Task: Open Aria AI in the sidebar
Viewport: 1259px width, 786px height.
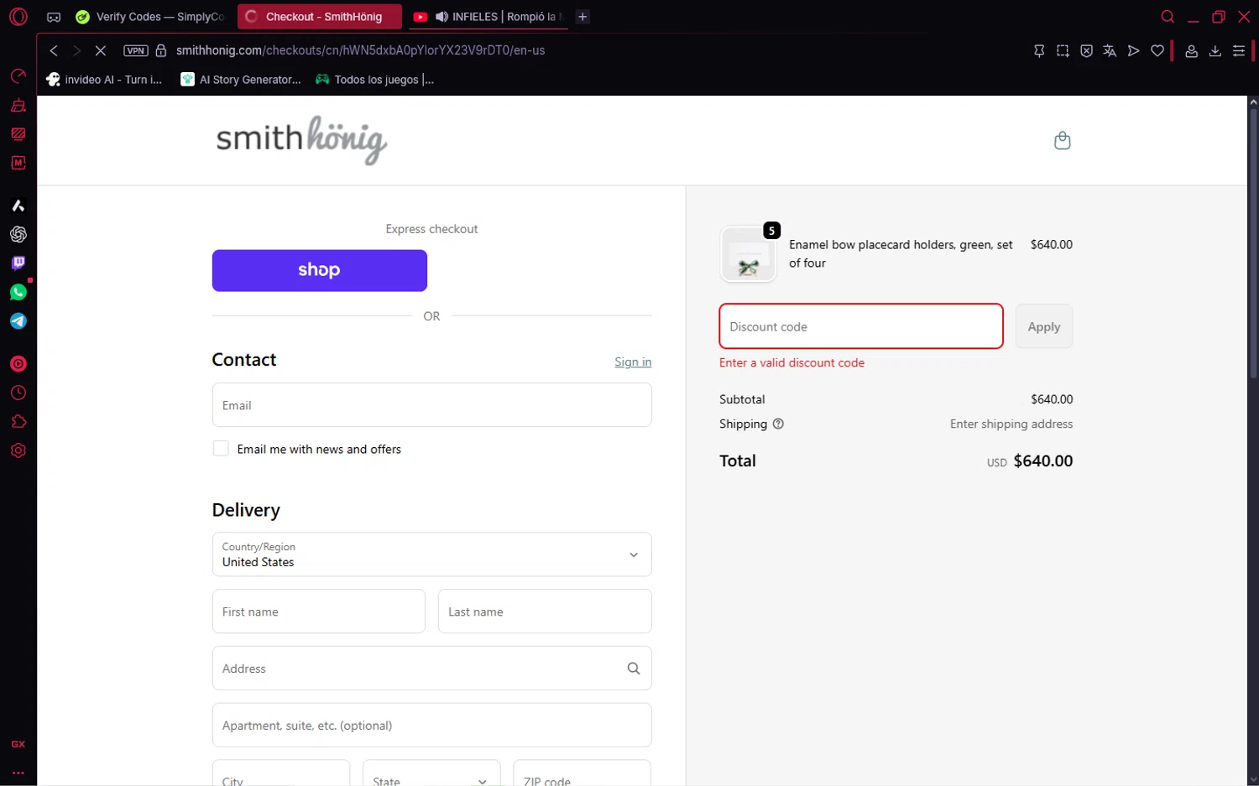Action: [x=18, y=206]
